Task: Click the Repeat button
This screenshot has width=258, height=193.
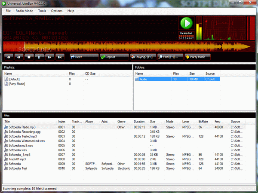Action: tap(114, 57)
